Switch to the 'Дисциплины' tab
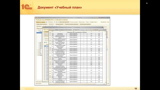The width and height of the screenshot is (160, 90). (51, 24)
